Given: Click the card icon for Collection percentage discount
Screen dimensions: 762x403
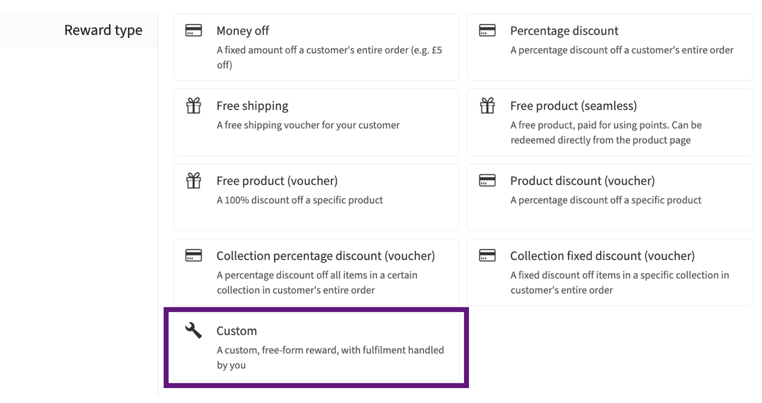Looking at the screenshot, I should pyautogui.click(x=193, y=255).
